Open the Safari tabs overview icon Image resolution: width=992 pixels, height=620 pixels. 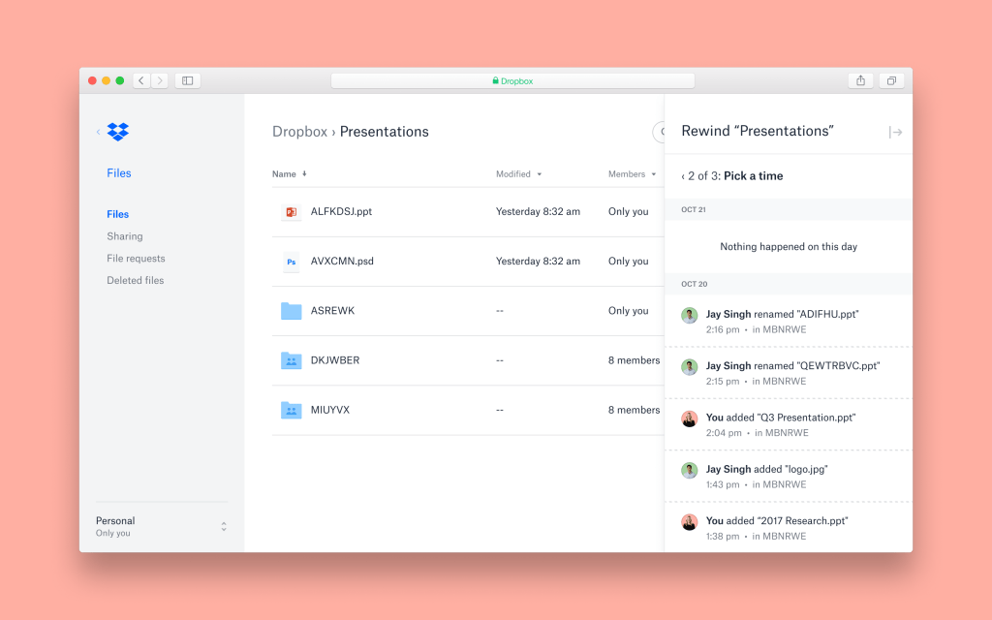pyautogui.click(x=891, y=80)
